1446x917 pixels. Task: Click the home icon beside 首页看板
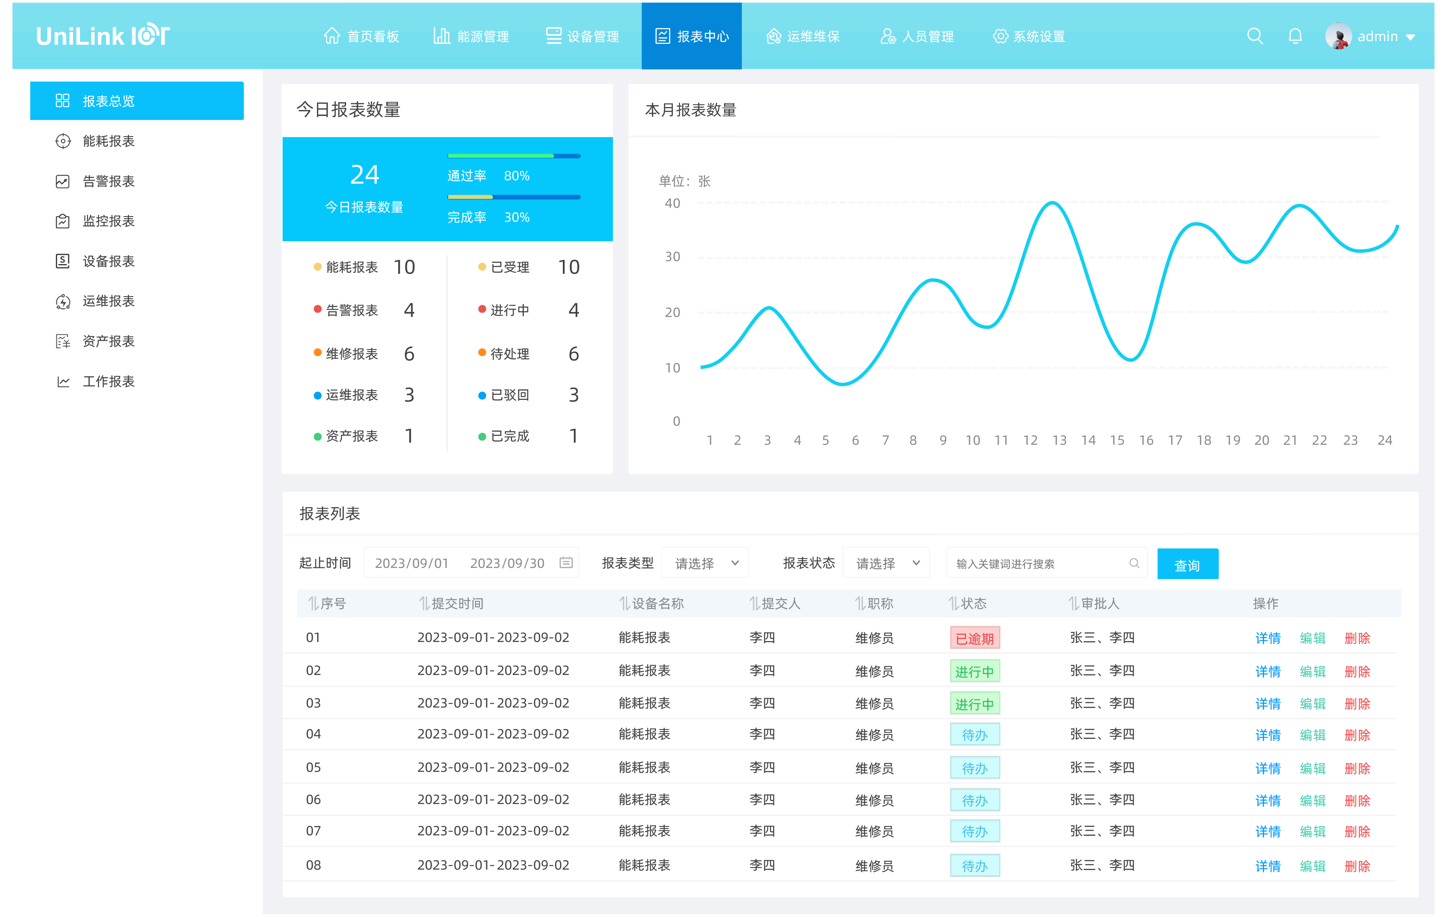click(x=331, y=36)
